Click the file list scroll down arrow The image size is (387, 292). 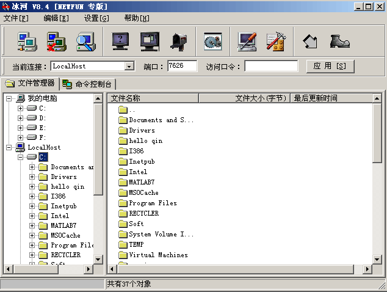(377, 260)
